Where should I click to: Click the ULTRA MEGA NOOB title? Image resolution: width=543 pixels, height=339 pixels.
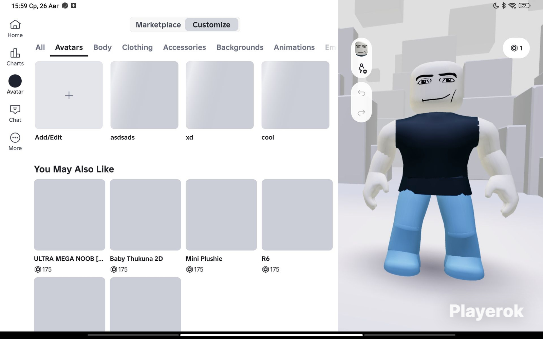69,259
